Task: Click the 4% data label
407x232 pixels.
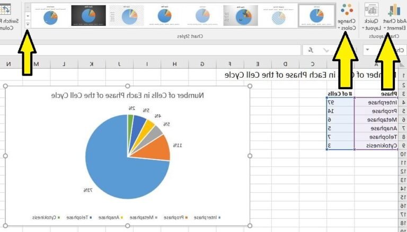Action: 157,116
